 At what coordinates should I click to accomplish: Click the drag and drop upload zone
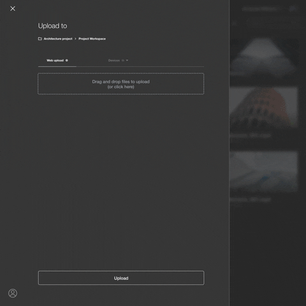[x=121, y=84]
